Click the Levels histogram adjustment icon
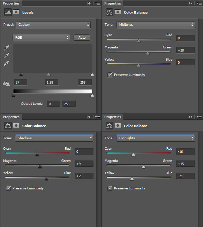 [8, 12]
